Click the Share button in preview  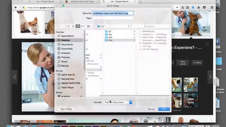pos(197,63)
